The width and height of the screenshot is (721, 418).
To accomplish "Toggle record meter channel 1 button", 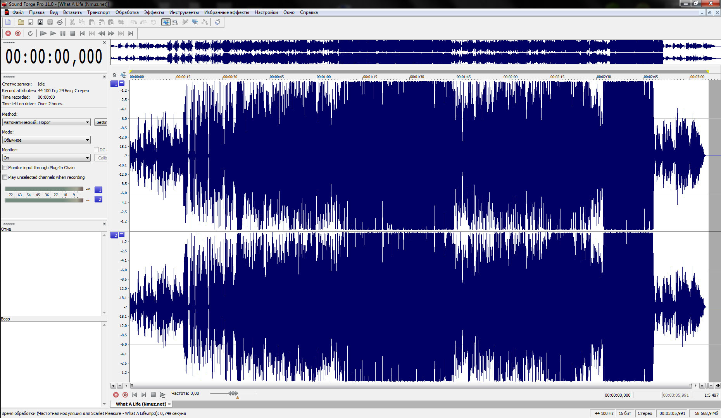I will 98,190.
